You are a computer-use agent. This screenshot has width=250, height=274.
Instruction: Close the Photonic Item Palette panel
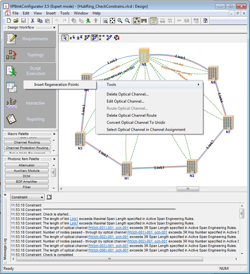point(54,159)
